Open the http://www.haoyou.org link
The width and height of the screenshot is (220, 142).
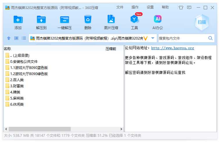[x=173, y=48]
